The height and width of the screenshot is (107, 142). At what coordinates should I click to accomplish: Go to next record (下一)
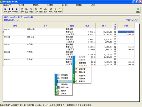pos(13,10)
